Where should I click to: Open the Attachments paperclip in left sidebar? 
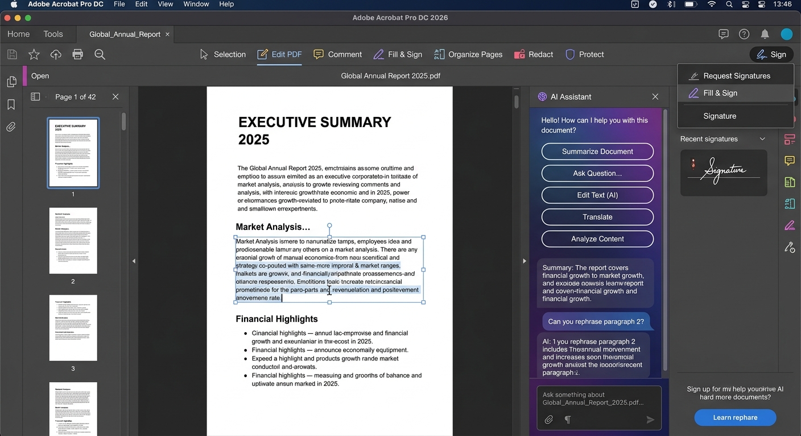(11, 127)
